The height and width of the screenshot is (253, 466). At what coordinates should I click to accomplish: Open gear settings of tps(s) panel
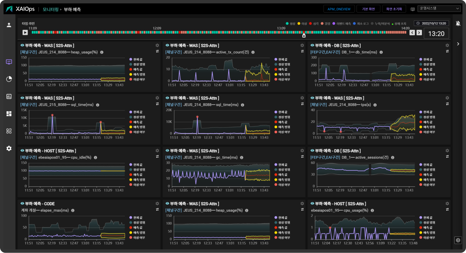pyautogui.click(x=447, y=98)
